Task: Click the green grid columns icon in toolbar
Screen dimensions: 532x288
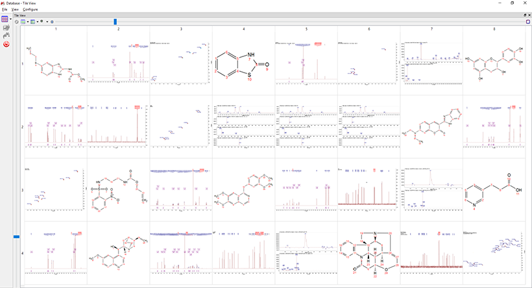Action: (32, 21)
